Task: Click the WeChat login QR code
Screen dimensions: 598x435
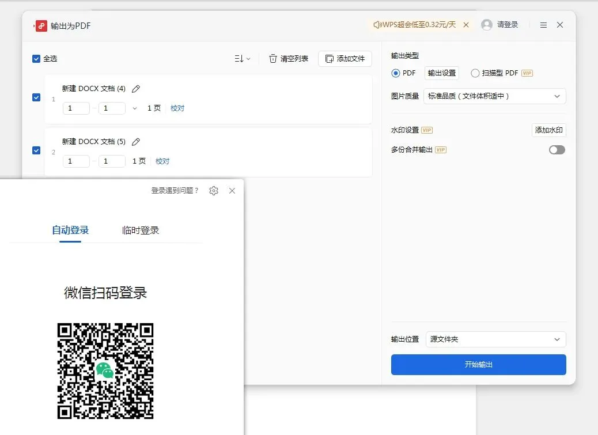Action: [x=105, y=371]
